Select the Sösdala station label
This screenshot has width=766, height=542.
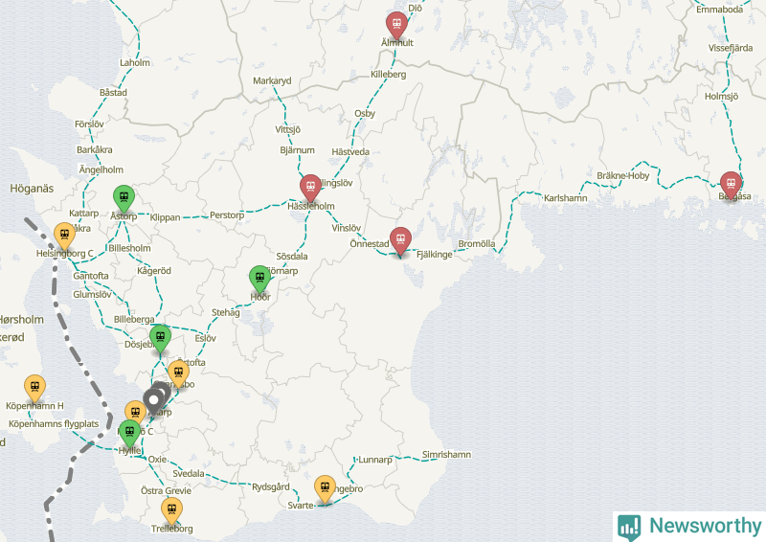tap(292, 256)
